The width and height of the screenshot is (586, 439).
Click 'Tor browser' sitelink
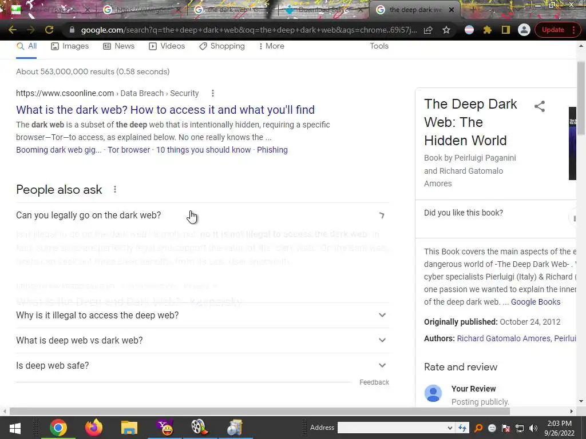pos(129,150)
